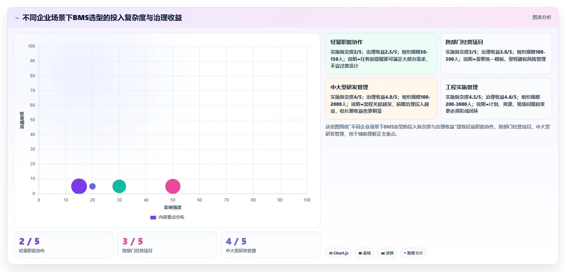The width and height of the screenshot is (566, 272).
Task: Click the 3 / 5 跨部门经营项目 stat card
Action: click(x=167, y=245)
